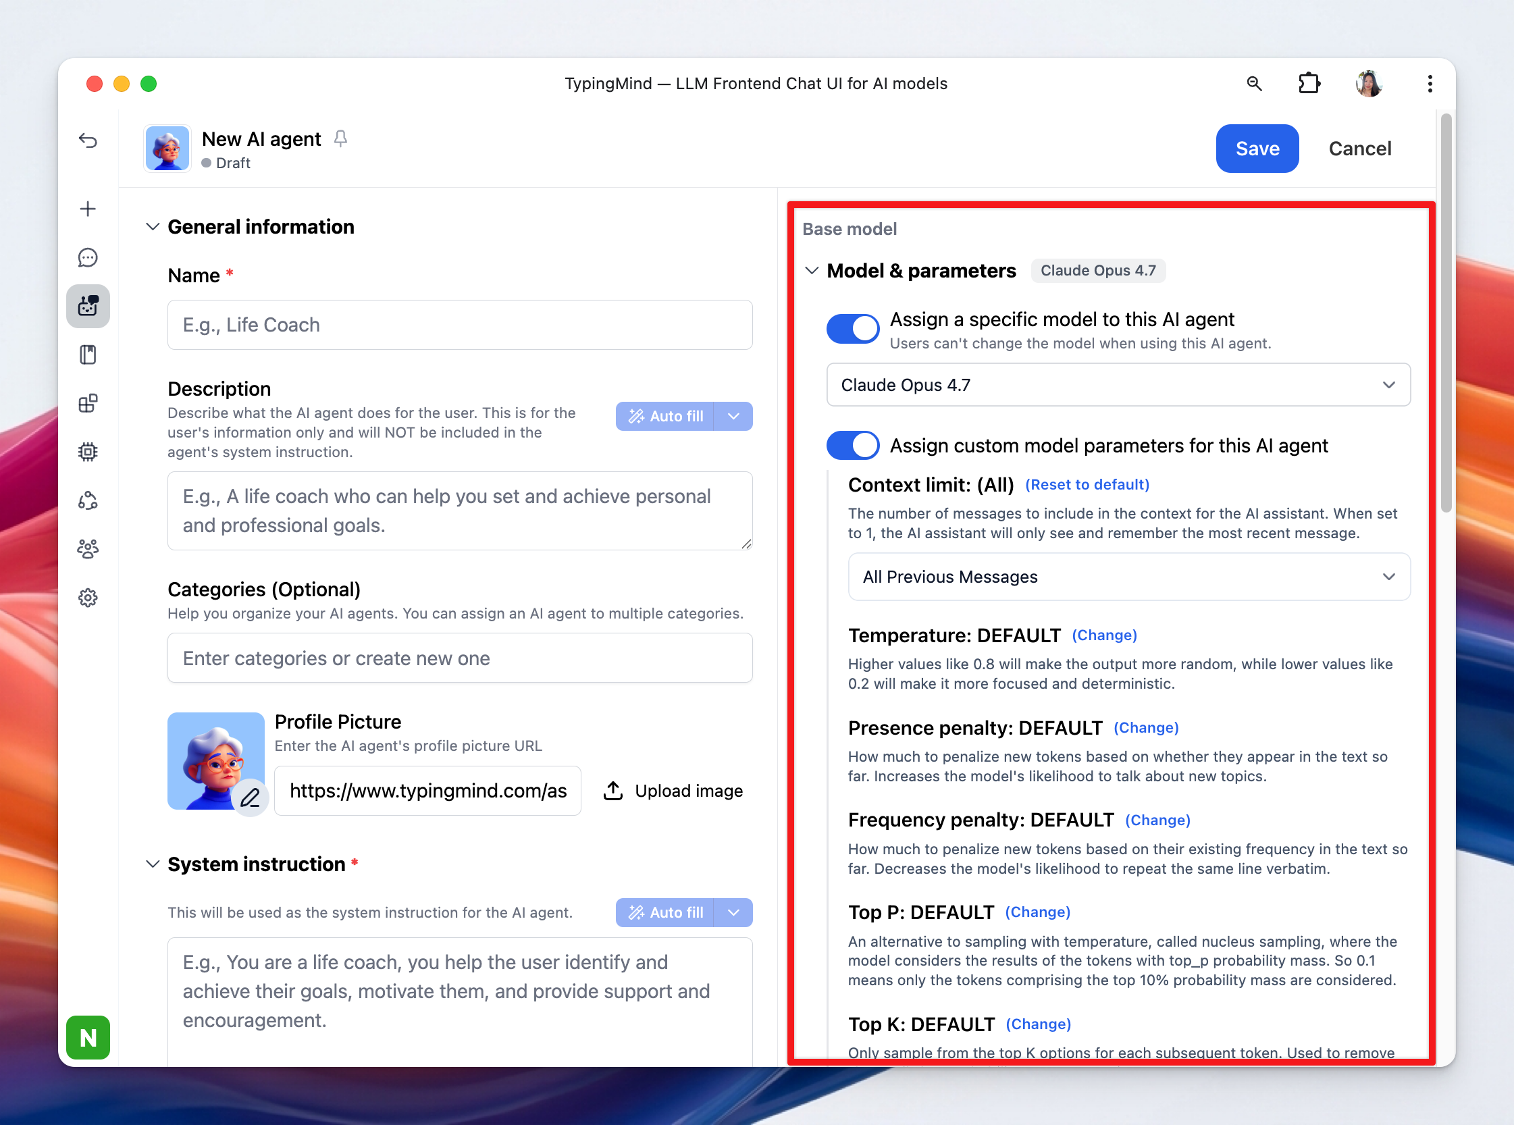Open the extensions puzzle icon
The image size is (1514, 1125).
(1309, 84)
